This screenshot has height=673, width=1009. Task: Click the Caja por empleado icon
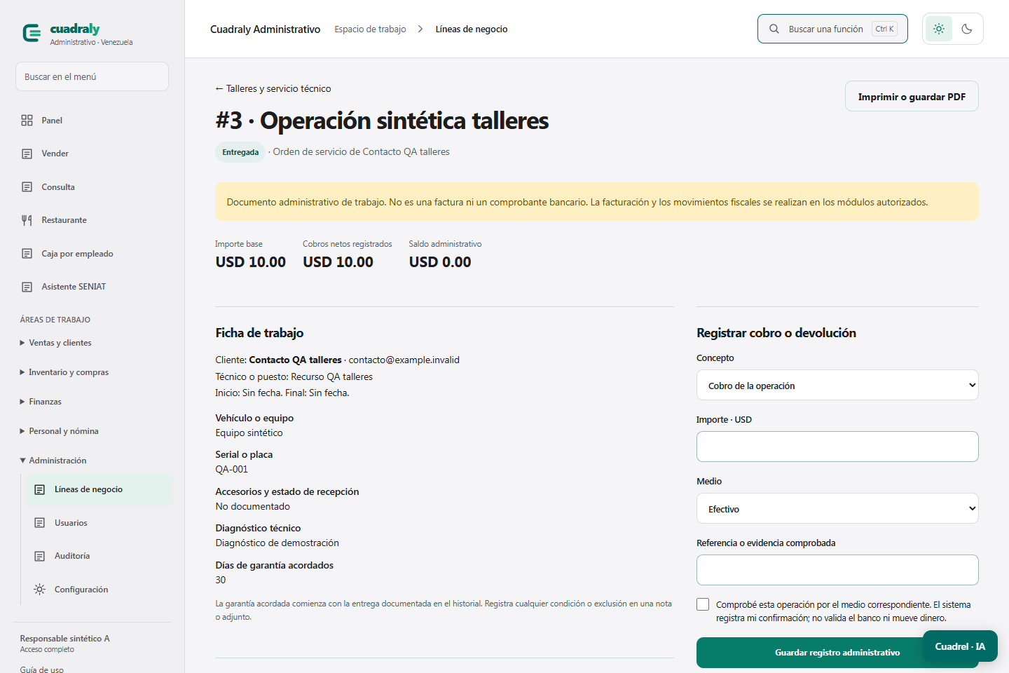point(27,254)
